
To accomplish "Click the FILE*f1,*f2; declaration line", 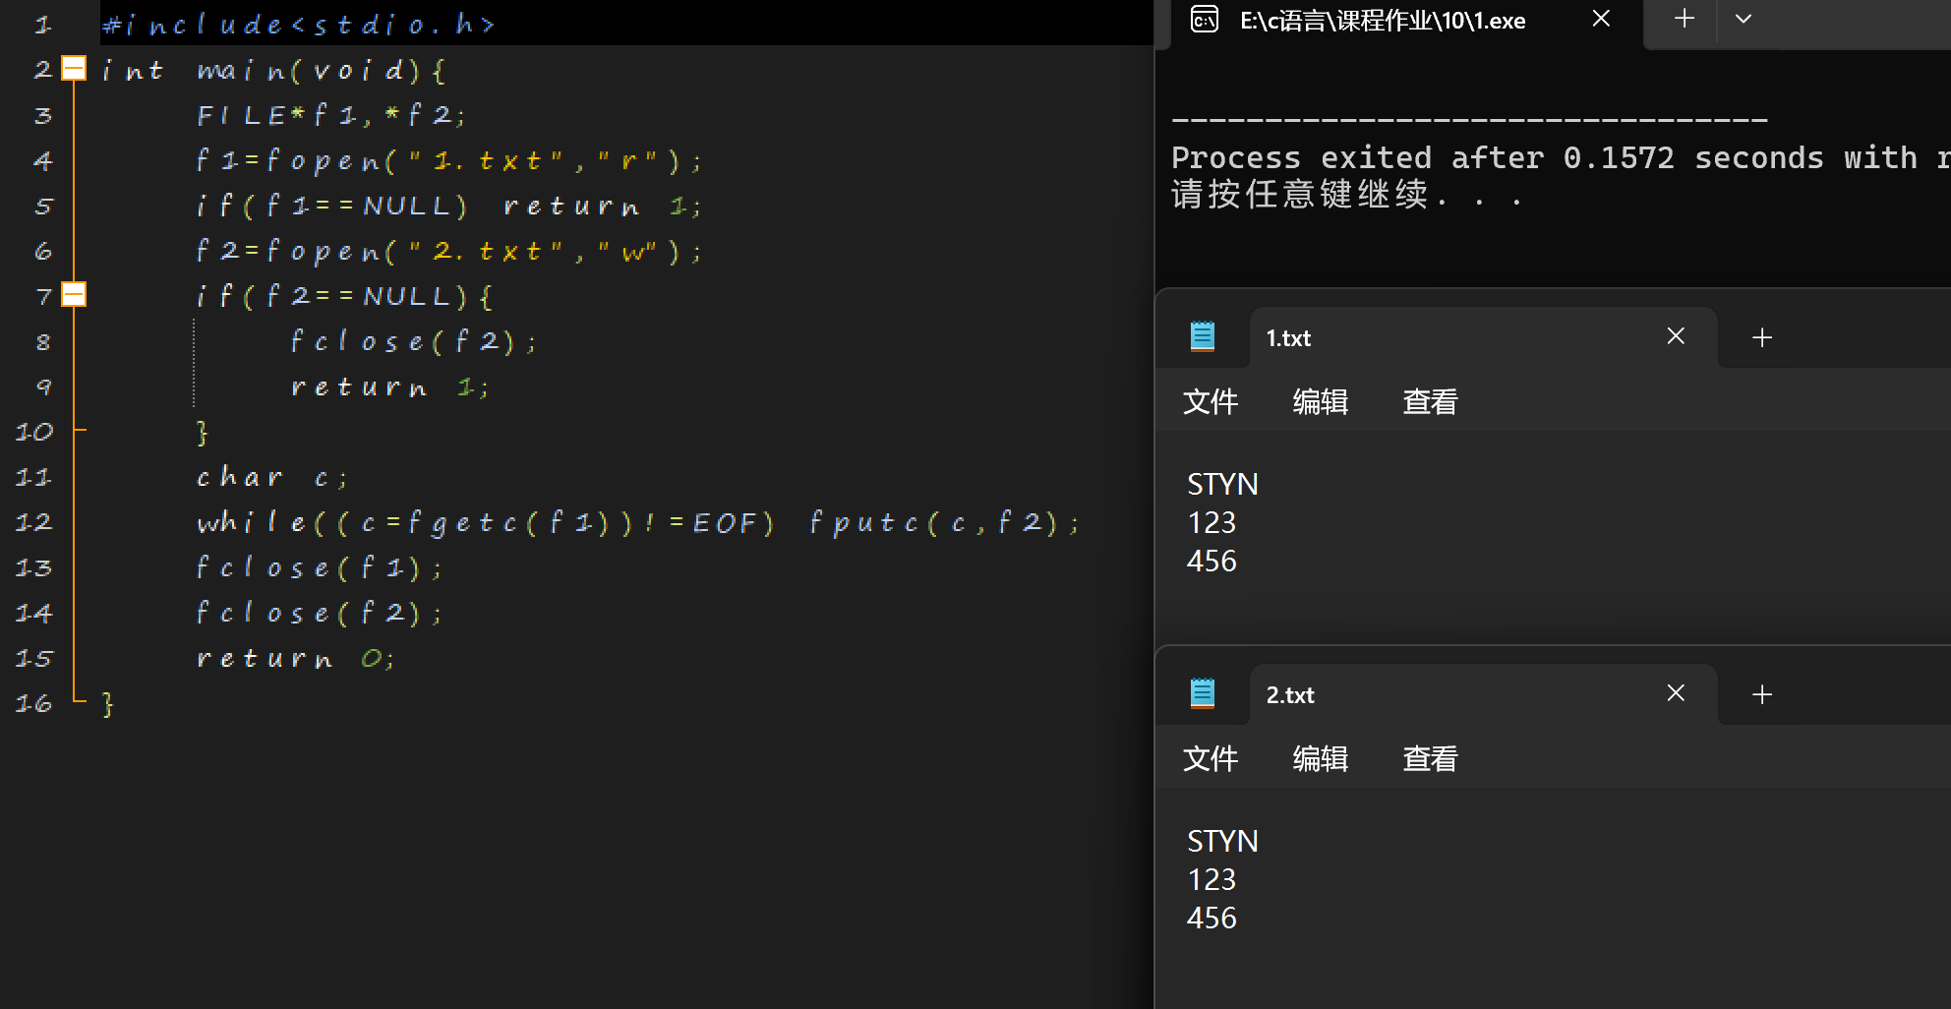I will coord(331,115).
